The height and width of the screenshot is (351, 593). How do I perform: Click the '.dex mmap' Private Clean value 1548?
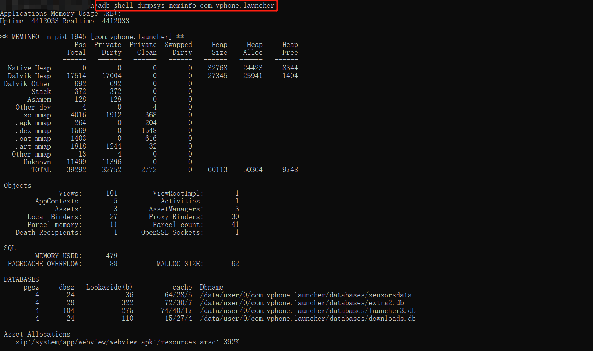point(149,131)
